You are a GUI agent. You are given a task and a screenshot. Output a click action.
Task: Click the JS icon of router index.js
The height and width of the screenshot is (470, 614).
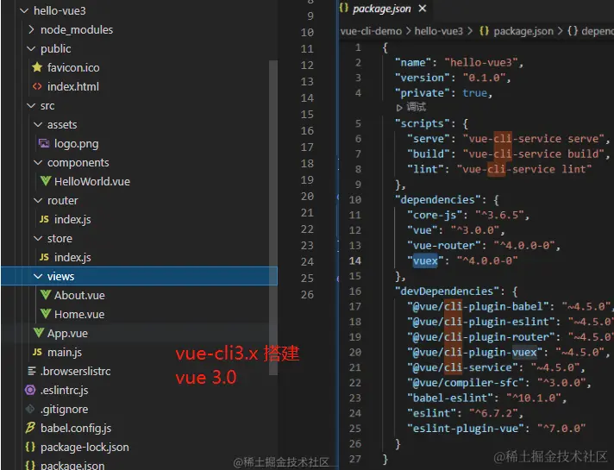click(x=44, y=219)
